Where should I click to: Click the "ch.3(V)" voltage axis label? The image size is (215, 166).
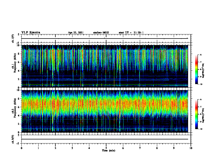[x=13, y=139]
